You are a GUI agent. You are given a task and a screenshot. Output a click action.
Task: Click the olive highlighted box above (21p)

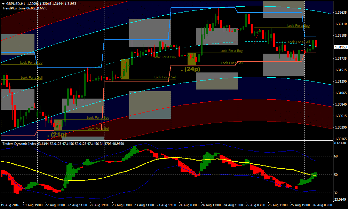pos(58,125)
